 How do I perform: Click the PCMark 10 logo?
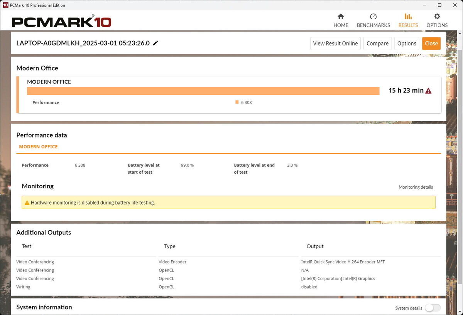(61, 22)
